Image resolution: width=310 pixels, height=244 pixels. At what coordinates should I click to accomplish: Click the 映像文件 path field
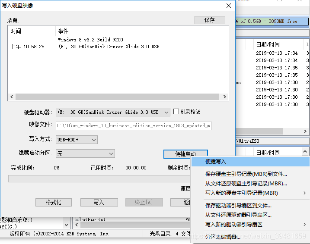click(x=134, y=126)
